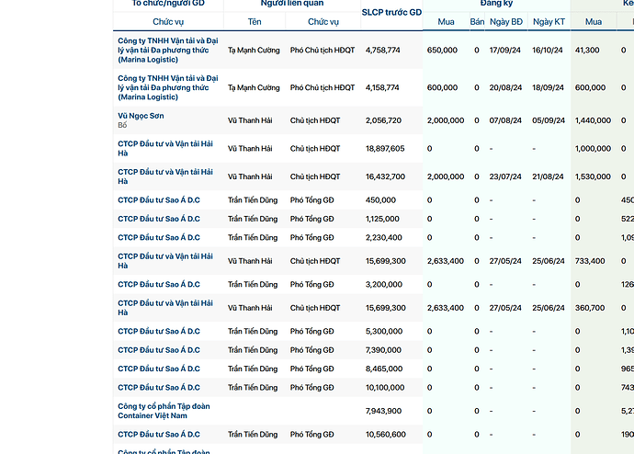The width and height of the screenshot is (634, 454).
Task: Open Container Việt Nam link in 7,943,900 row
Action: tap(164, 411)
